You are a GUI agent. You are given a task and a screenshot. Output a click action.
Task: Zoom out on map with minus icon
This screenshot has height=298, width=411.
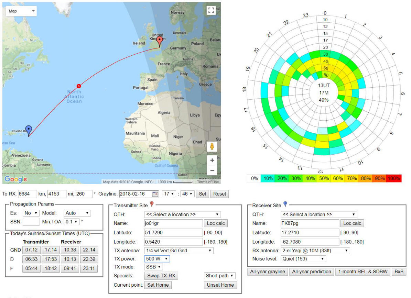212,170
